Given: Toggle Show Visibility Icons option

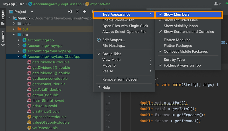Looking at the screenshot, I should (184, 26).
